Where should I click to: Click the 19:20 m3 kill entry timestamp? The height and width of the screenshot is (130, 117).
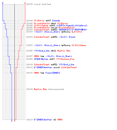29,120
